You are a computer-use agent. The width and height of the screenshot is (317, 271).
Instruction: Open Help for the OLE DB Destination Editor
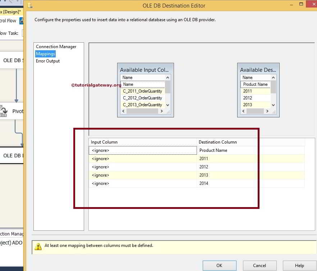click(299, 266)
